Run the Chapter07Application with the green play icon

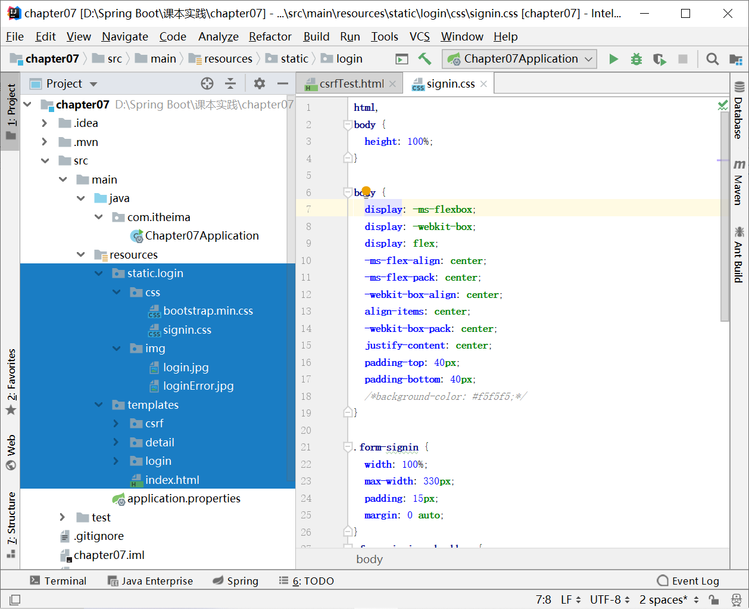pos(614,59)
